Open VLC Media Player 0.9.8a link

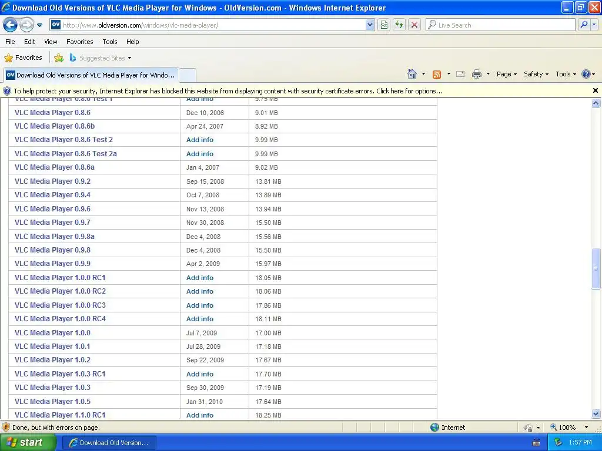coord(55,236)
